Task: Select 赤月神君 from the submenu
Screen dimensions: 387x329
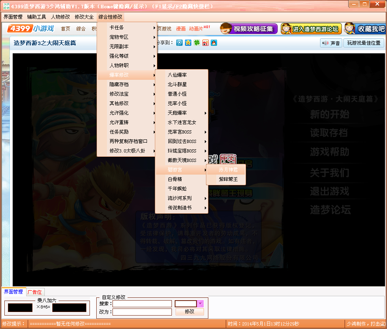Action: click(228, 170)
